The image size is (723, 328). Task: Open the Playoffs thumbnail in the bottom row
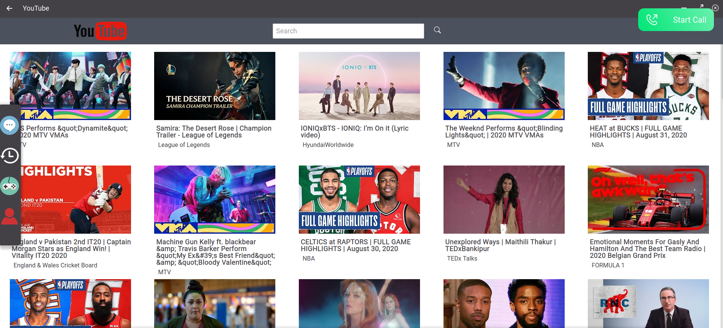70,303
